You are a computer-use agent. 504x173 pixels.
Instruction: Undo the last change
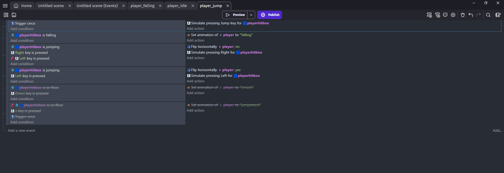[x=471, y=15]
